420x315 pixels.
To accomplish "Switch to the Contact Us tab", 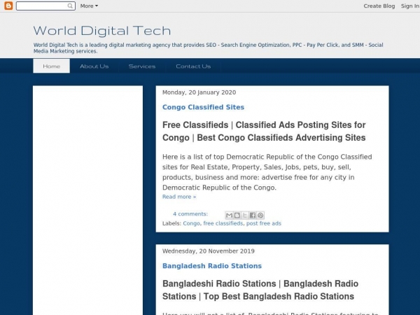I will (193, 66).
